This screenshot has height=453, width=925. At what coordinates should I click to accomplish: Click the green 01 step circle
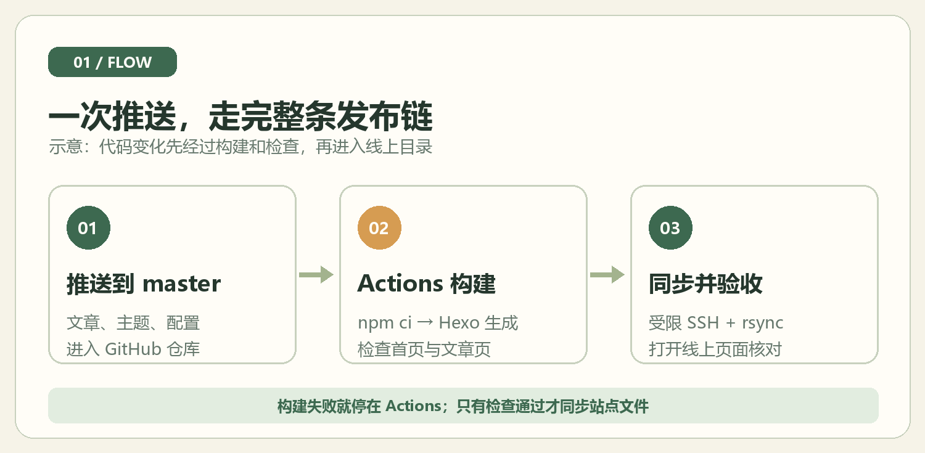tap(88, 228)
